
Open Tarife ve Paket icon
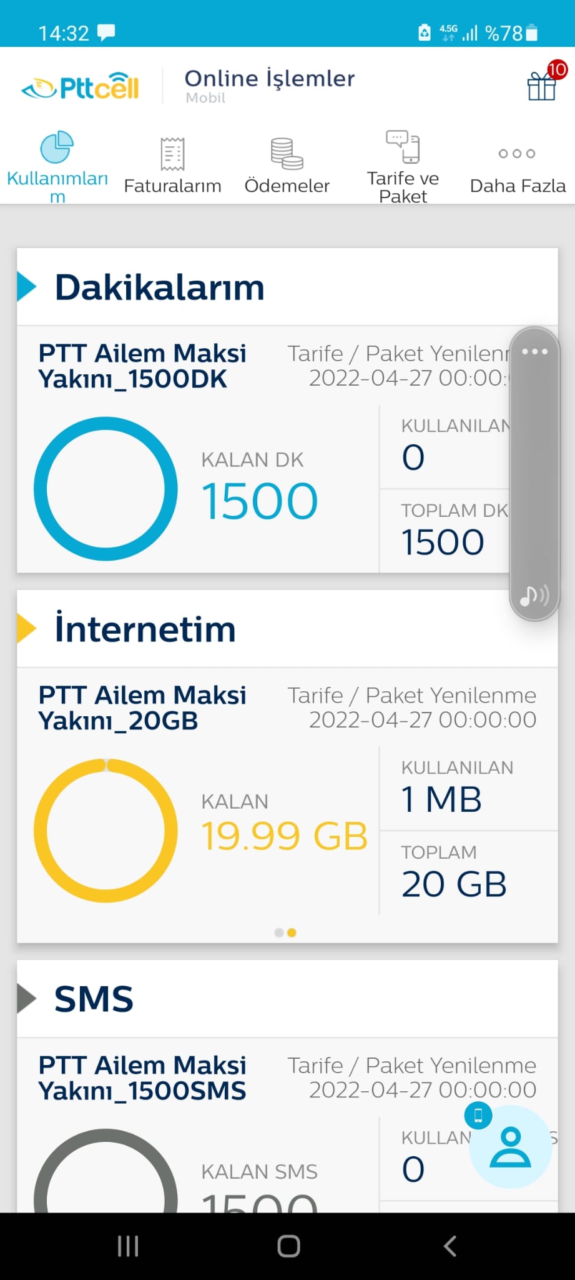pyautogui.click(x=403, y=146)
